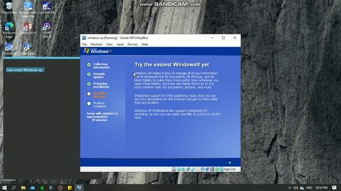
Task: Click the audio status indicator icon
Action: 183,169
